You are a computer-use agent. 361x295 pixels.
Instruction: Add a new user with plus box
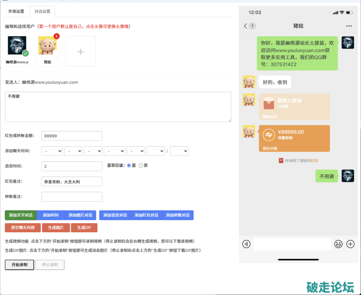click(x=80, y=51)
